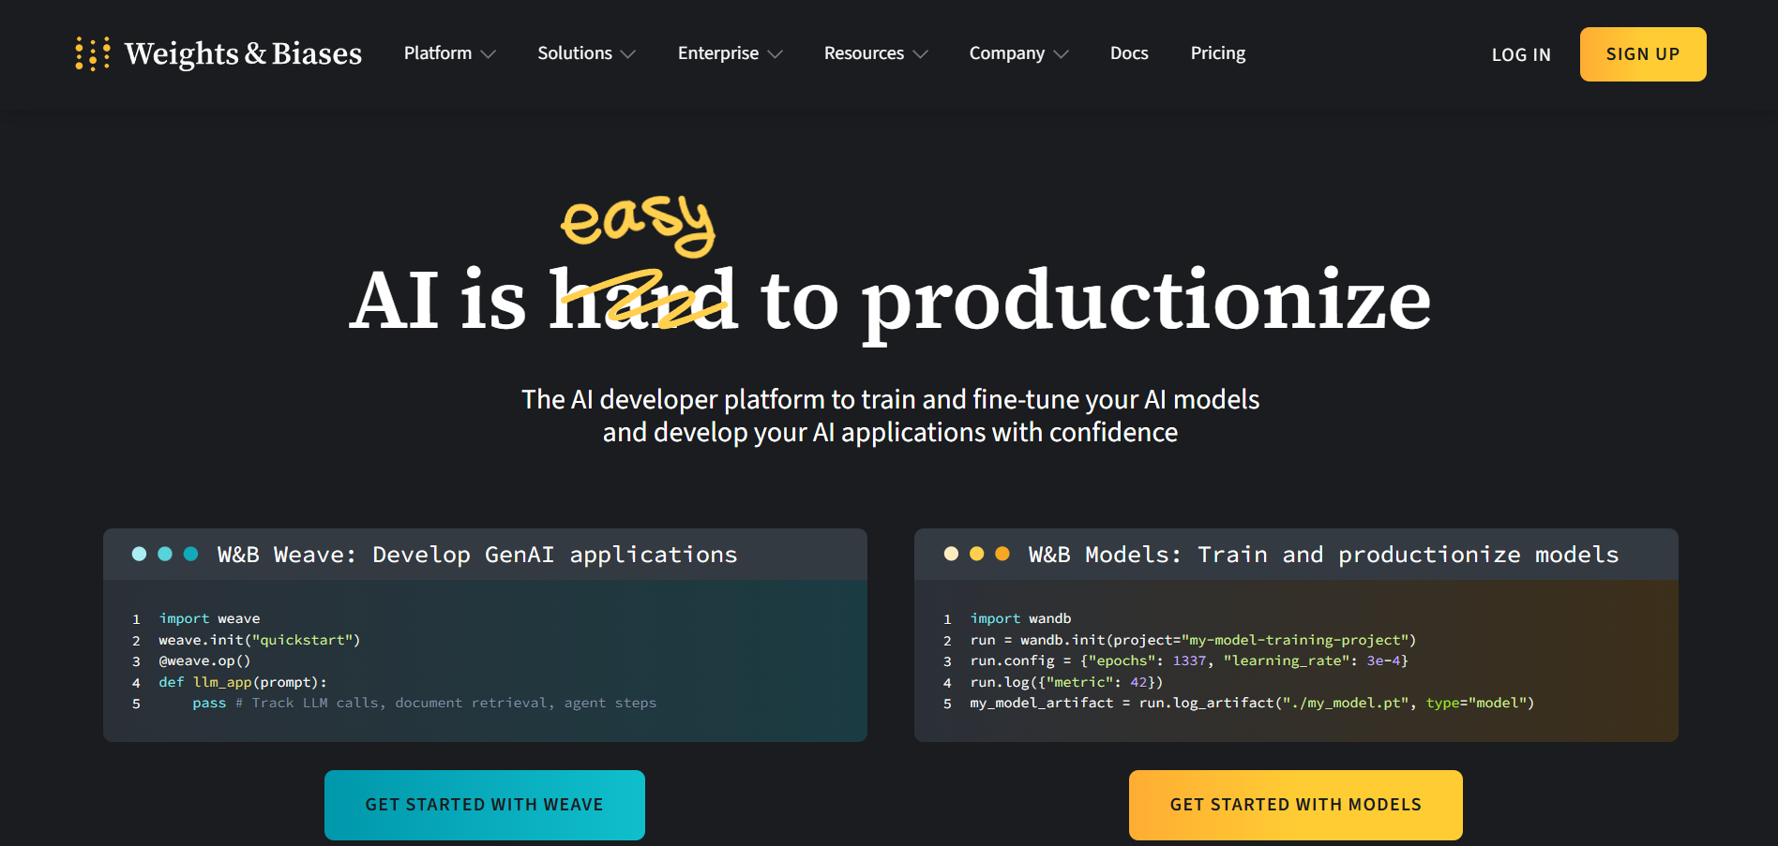Click the run.log metric code line
Screen dimensions: 1778x846
(x=1066, y=682)
